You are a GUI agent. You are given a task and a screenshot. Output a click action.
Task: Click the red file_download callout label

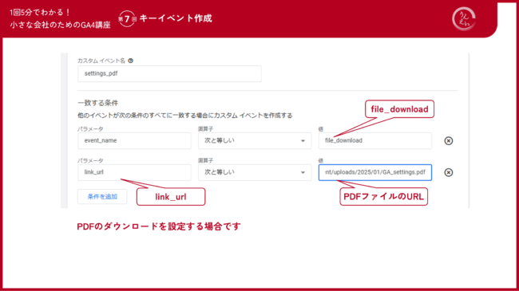tap(399, 109)
